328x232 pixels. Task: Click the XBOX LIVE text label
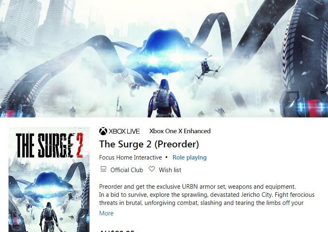click(124, 131)
